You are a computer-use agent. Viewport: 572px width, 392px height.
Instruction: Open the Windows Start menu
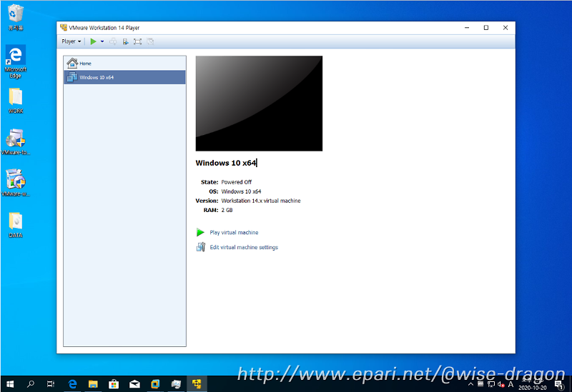[10, 384]
